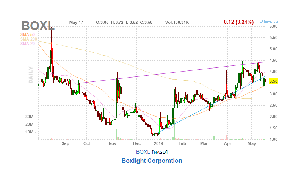This screenshot has width=301, height=184.
Task: Click the May 17 date label
Action: click(x=76, y=22)
